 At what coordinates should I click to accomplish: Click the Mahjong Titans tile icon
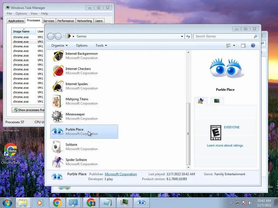pyautogui.click(x=57, y=101)
